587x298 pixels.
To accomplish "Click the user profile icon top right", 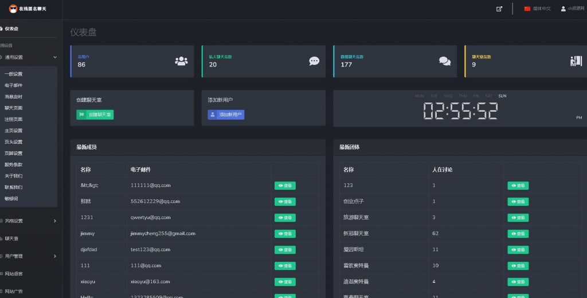I will click(563, 9).
